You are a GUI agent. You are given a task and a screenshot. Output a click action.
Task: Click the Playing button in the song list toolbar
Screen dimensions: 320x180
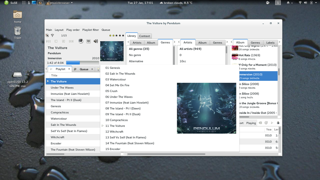click(x=251, y=123)
